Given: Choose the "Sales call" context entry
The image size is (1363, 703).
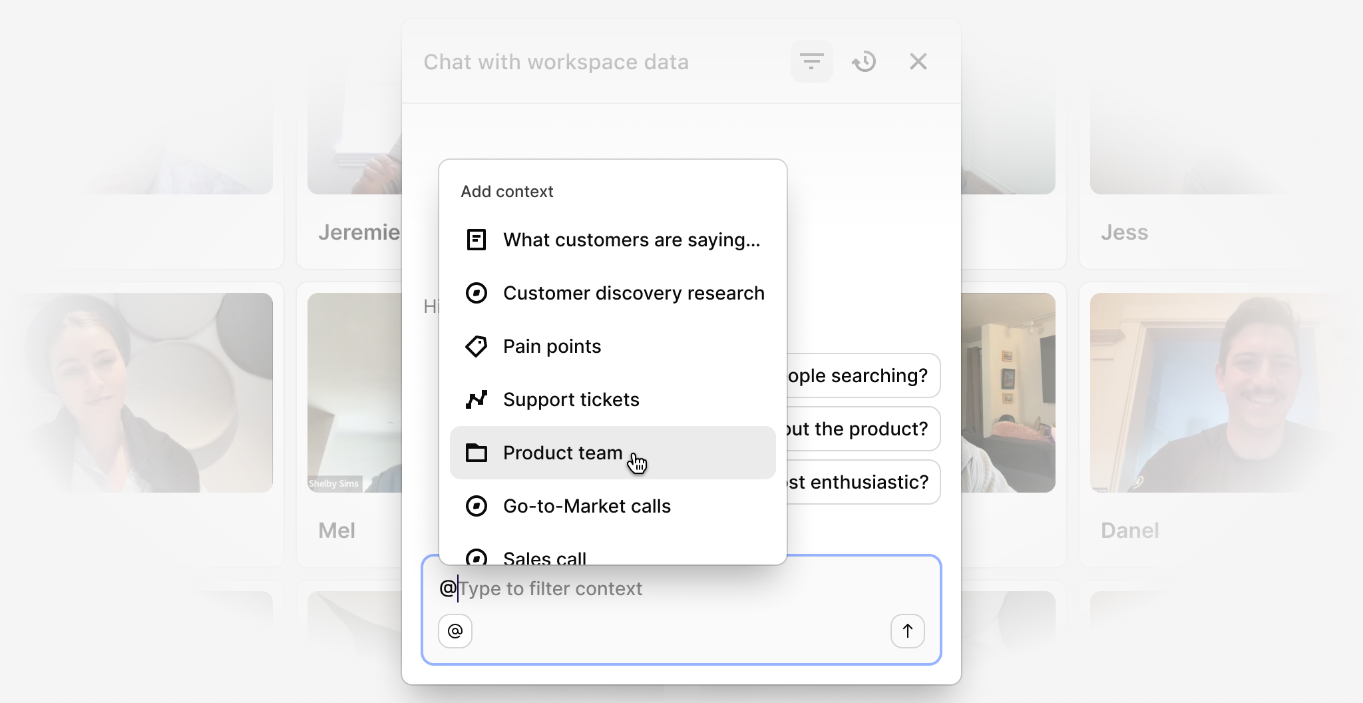Looking at the screenshot, I should 544,557.
